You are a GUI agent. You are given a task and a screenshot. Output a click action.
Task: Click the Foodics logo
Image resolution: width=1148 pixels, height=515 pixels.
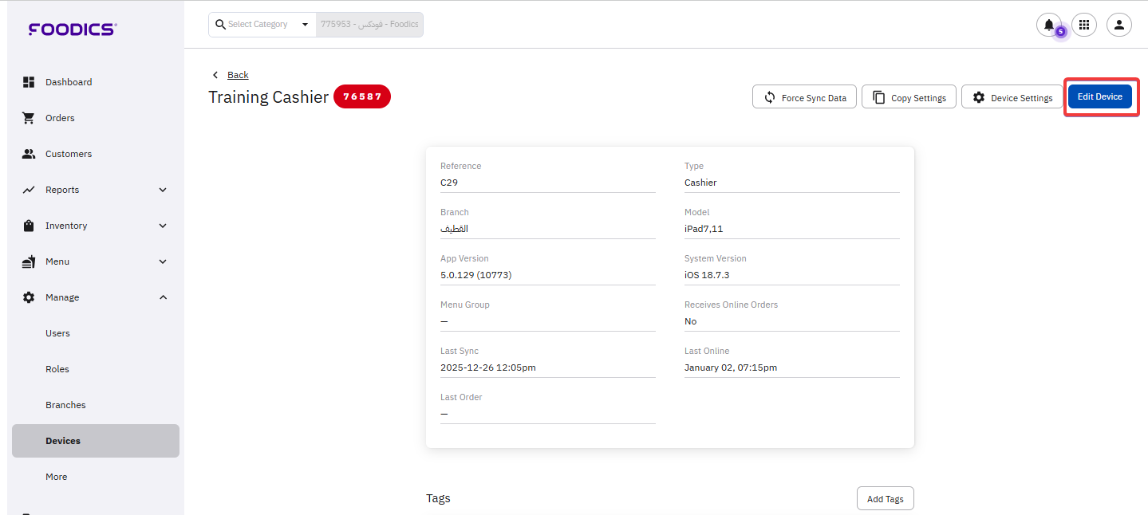73,29
